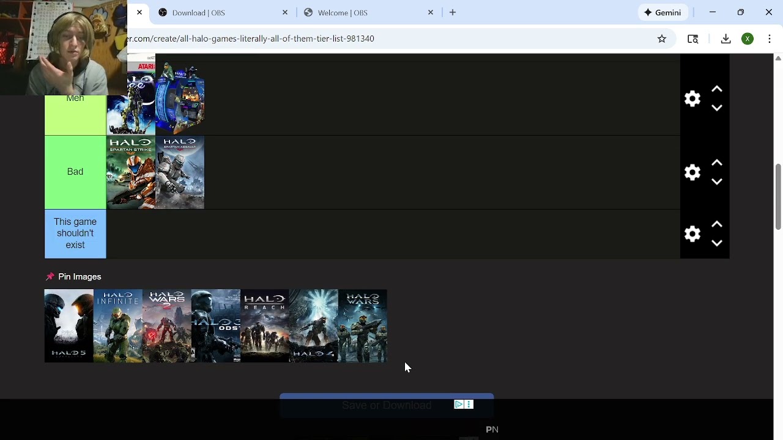Restore down the browser window

point(741,12)
